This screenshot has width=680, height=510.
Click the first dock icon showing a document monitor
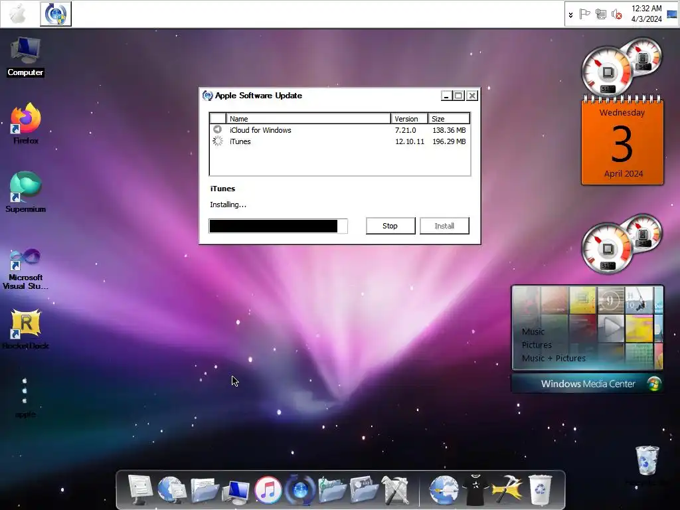pos(141,490)
